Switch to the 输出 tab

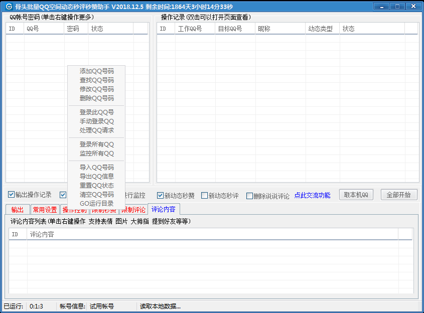17,210
